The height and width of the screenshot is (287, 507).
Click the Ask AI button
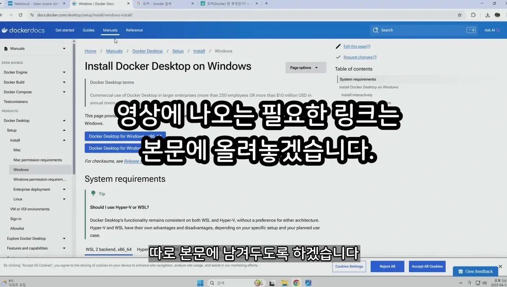pyautogui.click(x=492, y=30)
